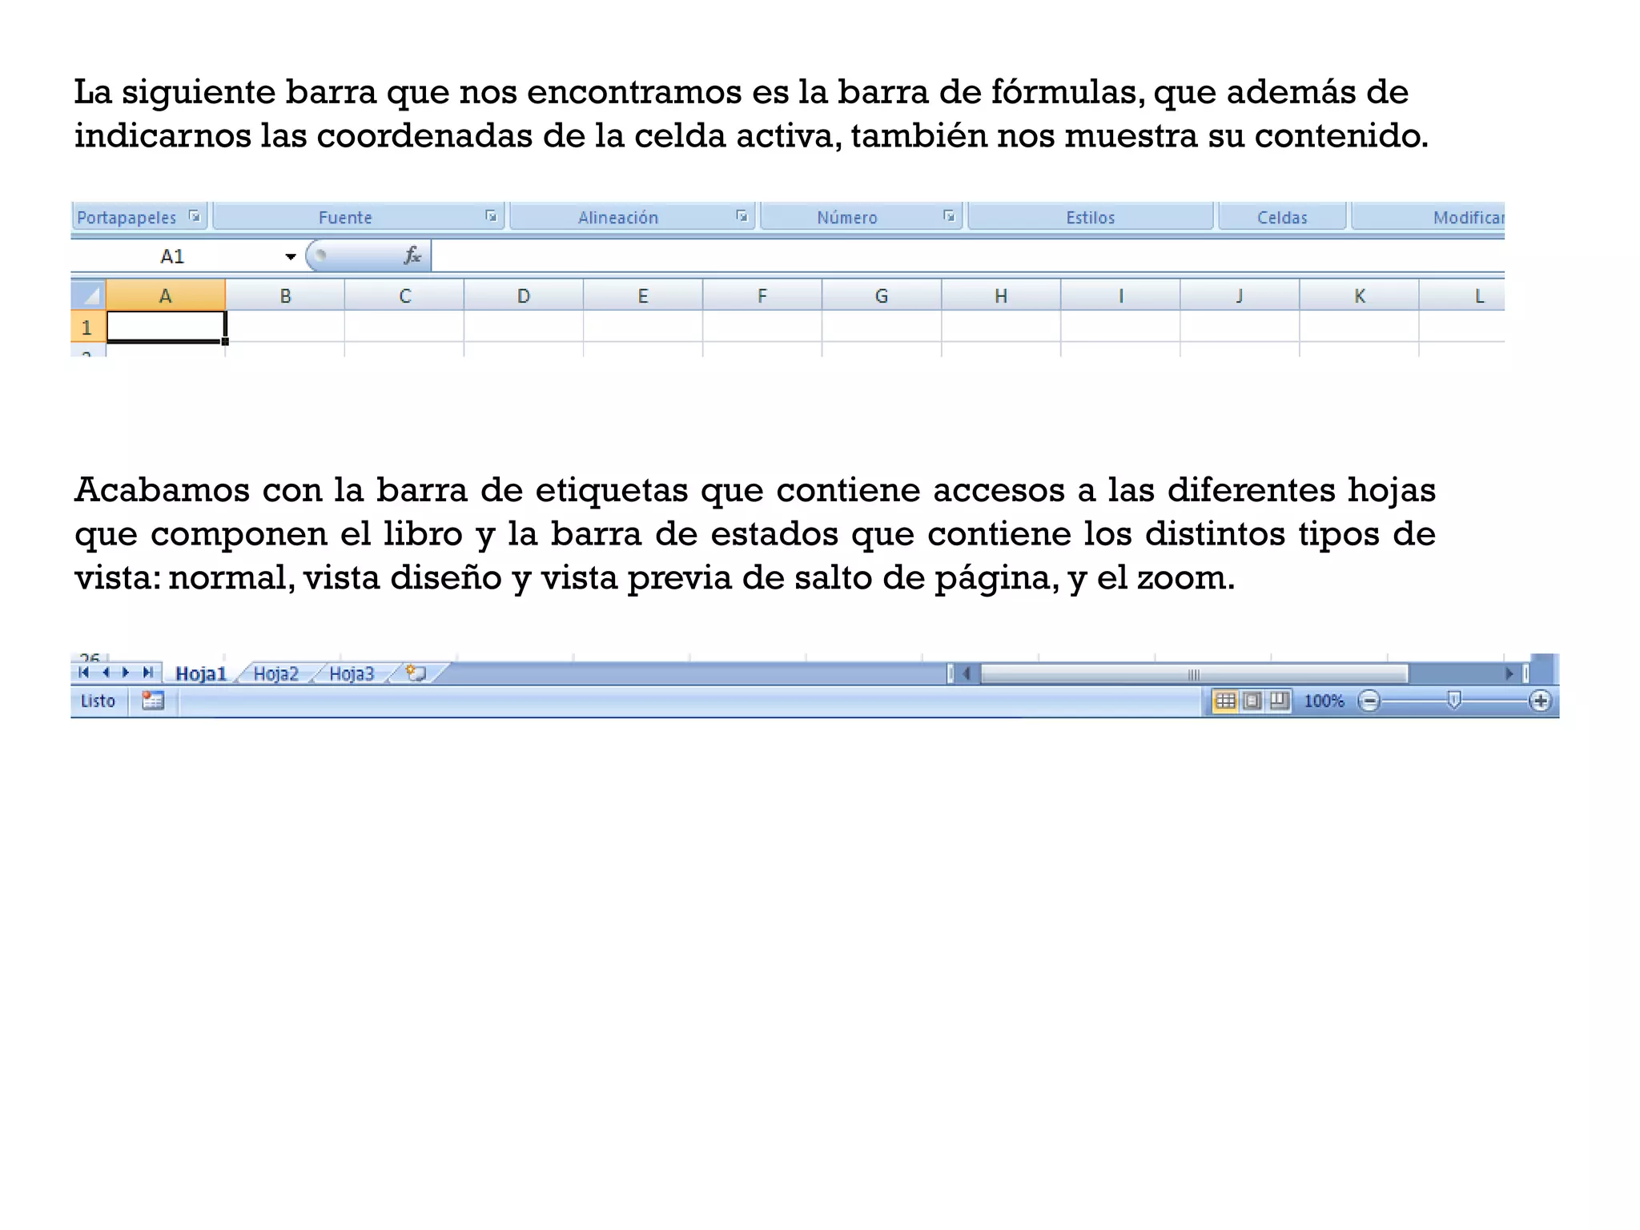Select column E header
The height and width of the screenshot is (1230, 1640).
click(643, 295)
